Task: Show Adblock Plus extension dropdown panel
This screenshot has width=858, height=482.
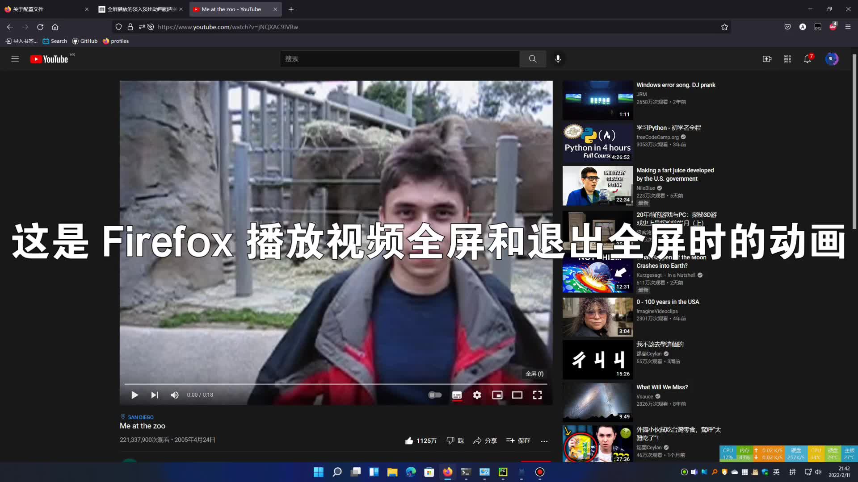Action: pos(833,27)
